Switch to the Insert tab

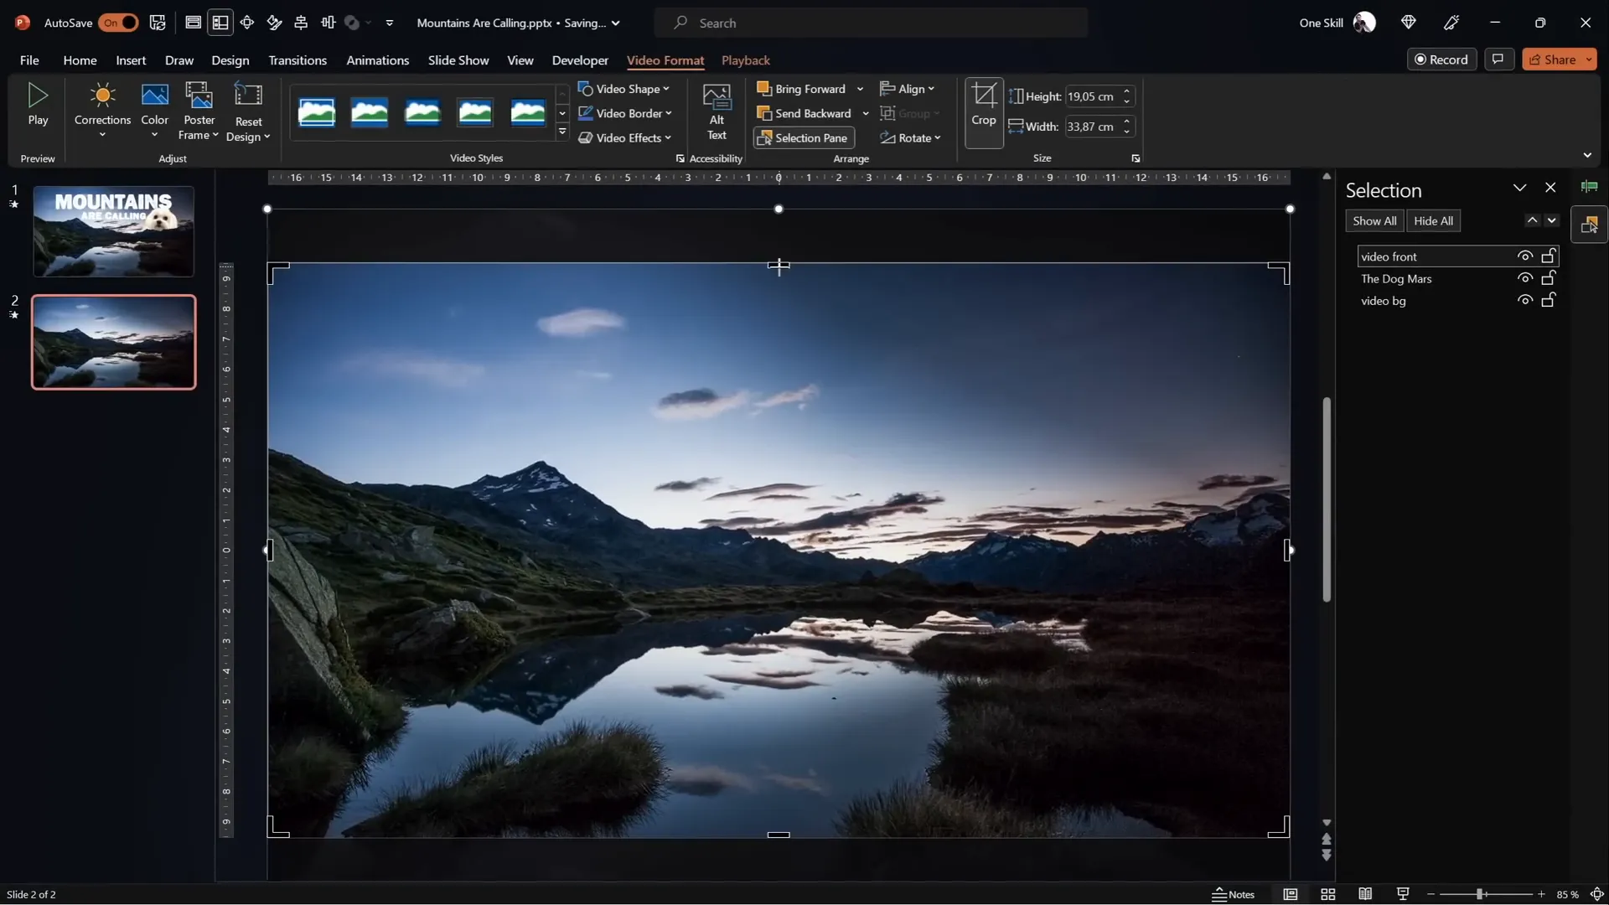point(131,60)
